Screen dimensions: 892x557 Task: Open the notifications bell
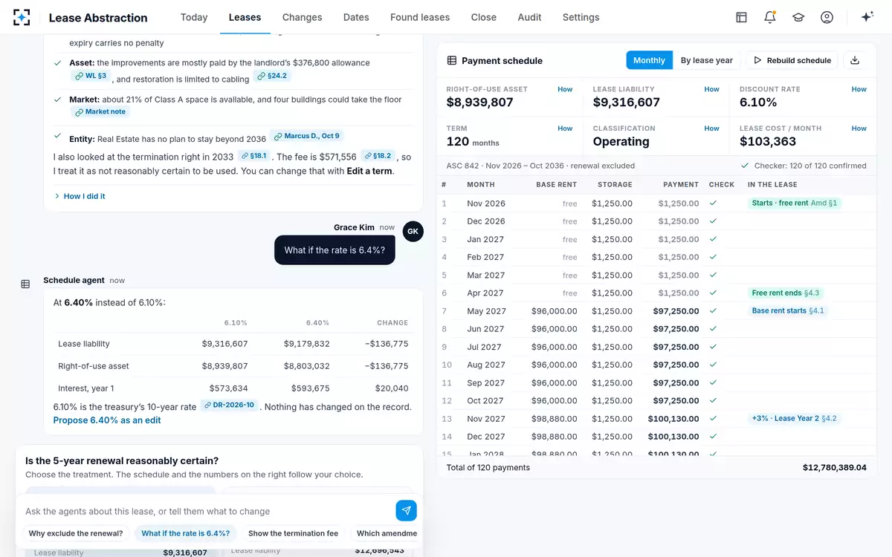click(770, 17)
